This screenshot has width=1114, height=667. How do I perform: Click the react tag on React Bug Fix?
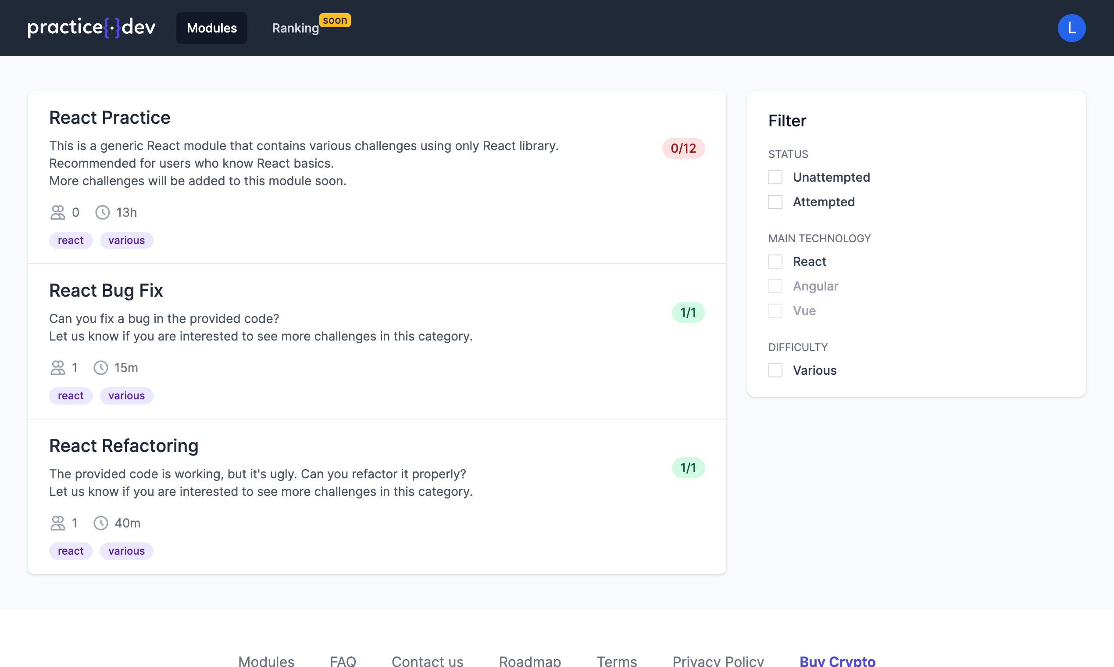pos(71,395)
